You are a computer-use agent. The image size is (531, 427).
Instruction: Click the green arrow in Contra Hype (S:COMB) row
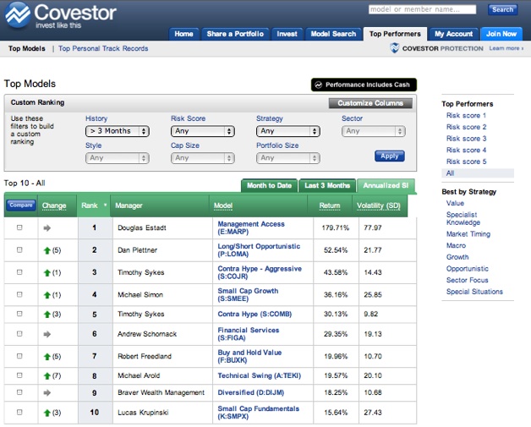pos(47,315)
